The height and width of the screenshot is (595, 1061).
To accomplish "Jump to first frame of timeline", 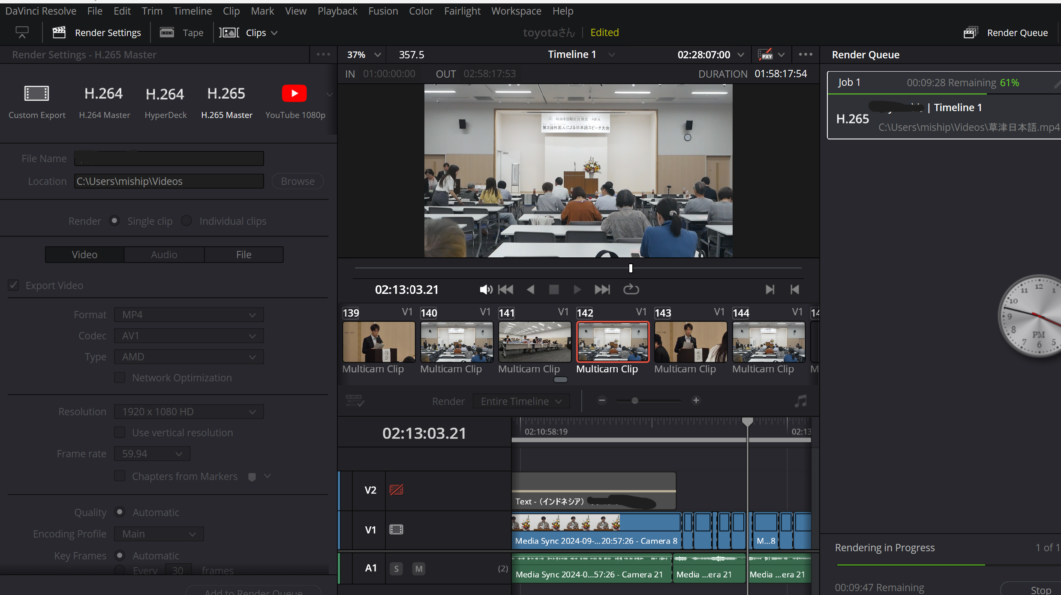I will click(506, 290).
